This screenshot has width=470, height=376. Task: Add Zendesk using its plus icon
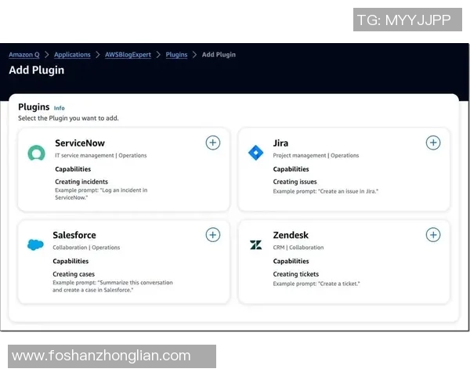coord(433,235)
